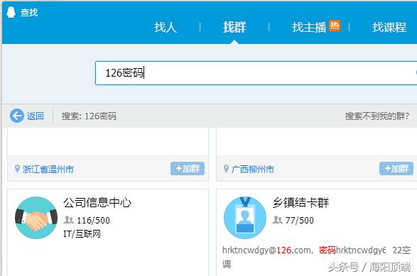Click the blue back arrow icon
This screenshot has width=417, height=276.
coord(17,116)
